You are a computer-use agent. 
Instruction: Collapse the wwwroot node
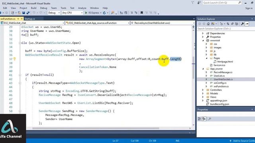tap(203, 41)
